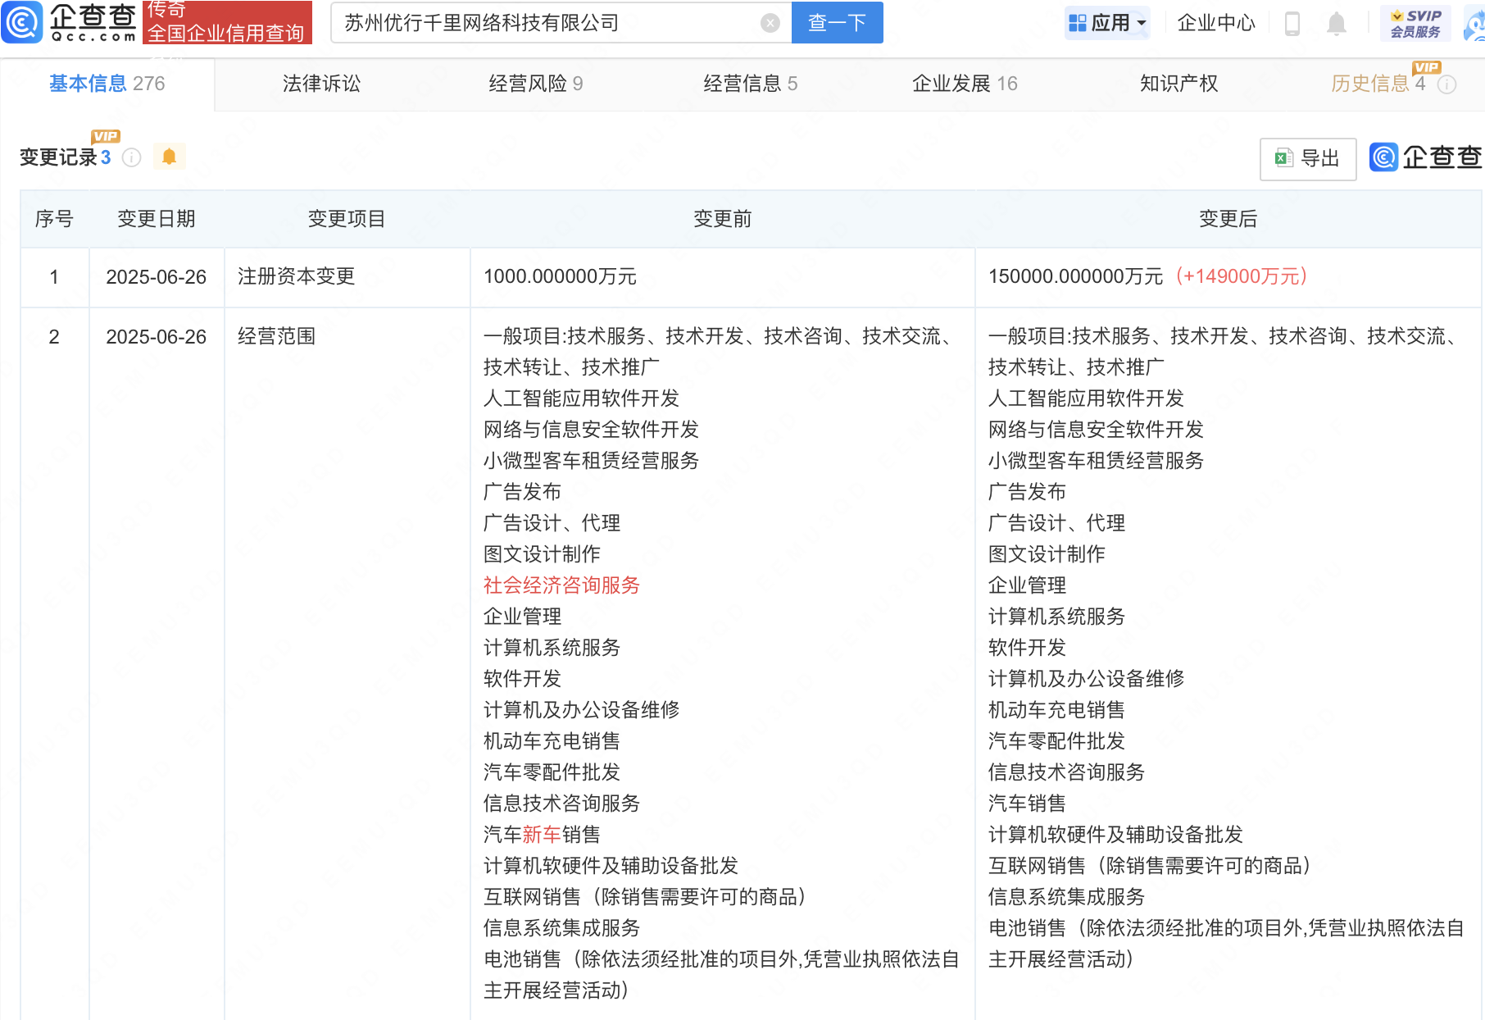Click the 变更记录 section title
Viewport: 1485px width, 1020px height.
coord(58,157)
